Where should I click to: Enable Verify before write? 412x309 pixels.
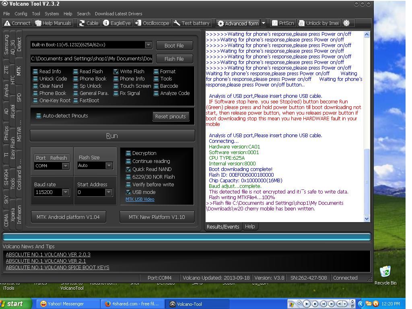pos(128,185)
